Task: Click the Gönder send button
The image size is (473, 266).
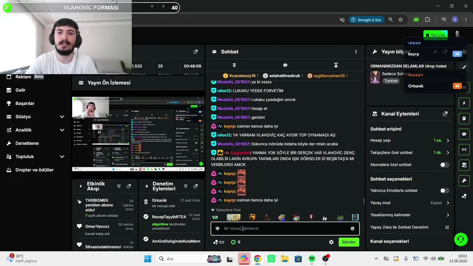Action: tap(348, 242)
